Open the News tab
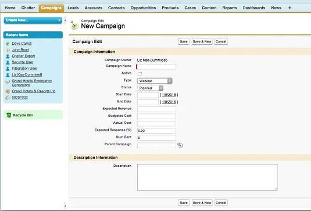Screen dimensions: 311x211 tap(276, 8)
